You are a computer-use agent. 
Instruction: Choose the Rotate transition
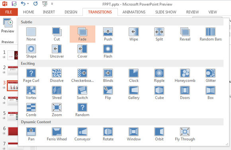pyautogui.click(x=108, y=134)
